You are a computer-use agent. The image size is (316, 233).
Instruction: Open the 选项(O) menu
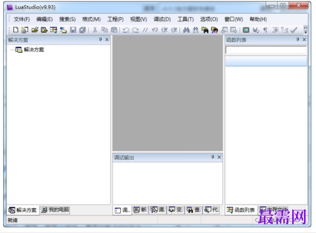pos(209,19)
